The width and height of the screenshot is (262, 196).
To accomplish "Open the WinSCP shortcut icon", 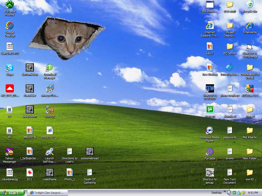I will click(x=50, y=110).
